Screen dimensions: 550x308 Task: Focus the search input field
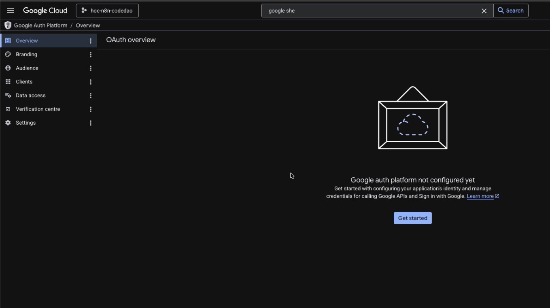pyautogui.click(x=370, y=11)
